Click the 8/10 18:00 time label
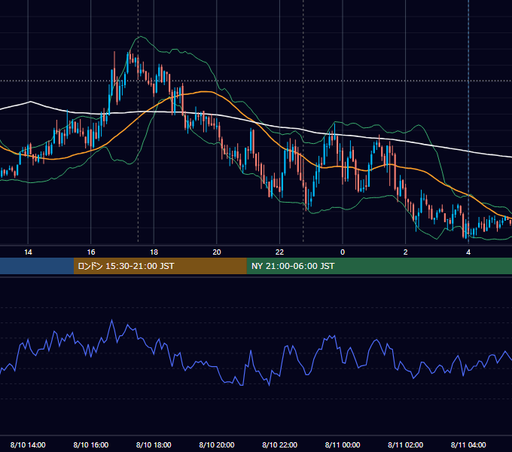This screenshot has width=512, height=452. pyautogui.click(x=154, y=444)
